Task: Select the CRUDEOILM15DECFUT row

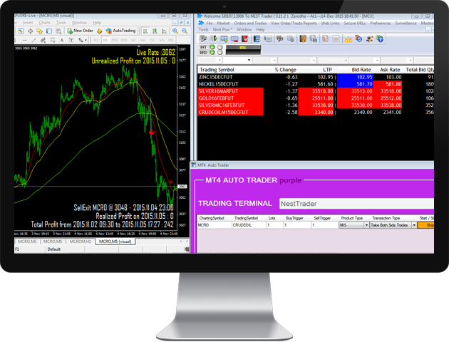Action: [x=316, y=112]
